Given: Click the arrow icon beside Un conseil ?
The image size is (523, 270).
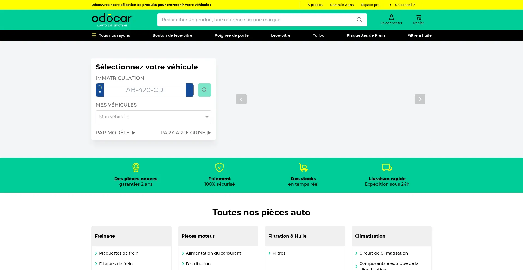Looking at the screenshot, I should 390,5.
